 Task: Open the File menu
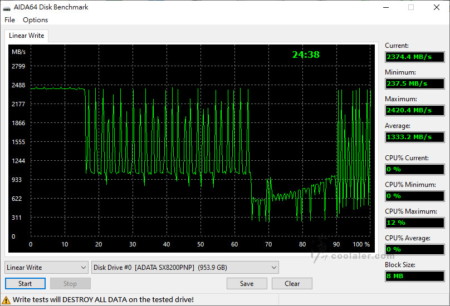[9, 20]
